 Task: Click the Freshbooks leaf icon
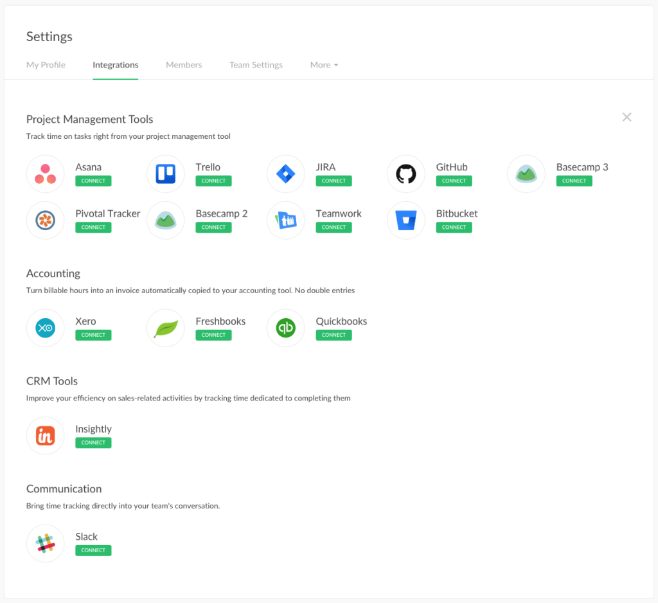click(x=165, y=328)
